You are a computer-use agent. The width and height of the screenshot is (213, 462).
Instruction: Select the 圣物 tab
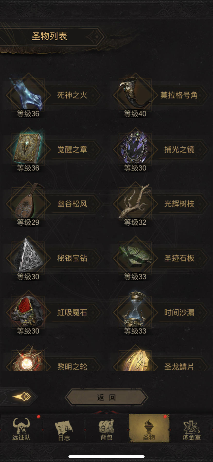coord(149,428)
